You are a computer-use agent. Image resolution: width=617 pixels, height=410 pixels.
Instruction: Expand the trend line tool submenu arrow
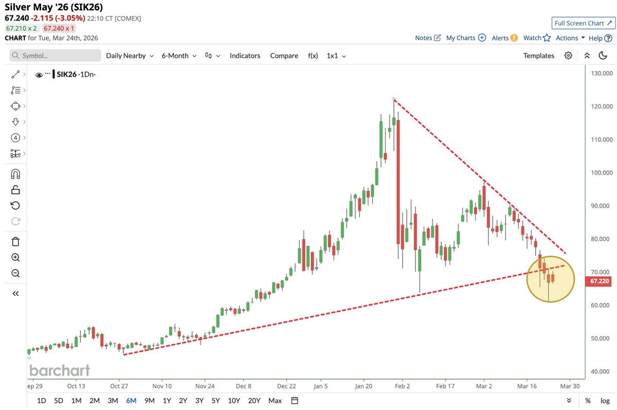pos(24,75)
